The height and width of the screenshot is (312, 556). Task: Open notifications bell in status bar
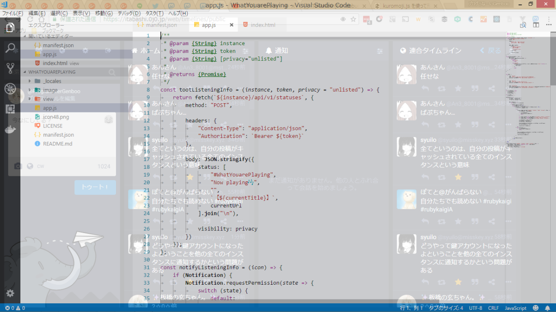point(547,308)
